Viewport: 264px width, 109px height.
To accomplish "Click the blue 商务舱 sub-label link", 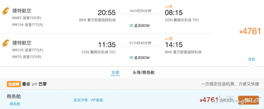I will tap(15, 104).
